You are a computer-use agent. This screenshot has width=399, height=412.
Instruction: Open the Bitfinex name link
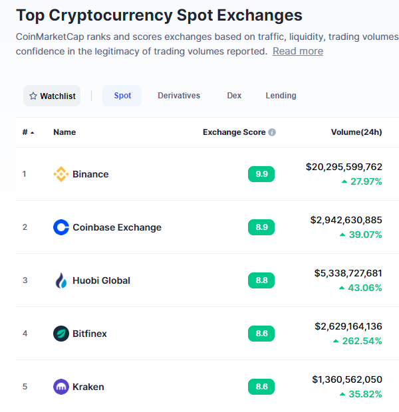(90, 334)
